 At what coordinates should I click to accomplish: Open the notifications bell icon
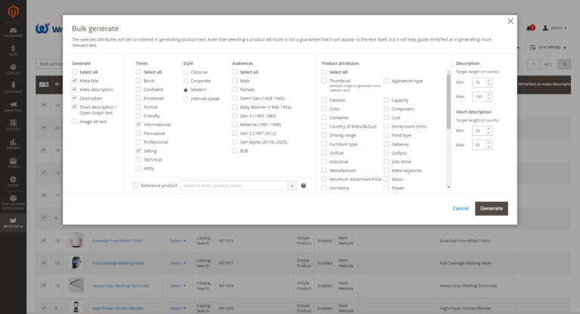(530, 28)
